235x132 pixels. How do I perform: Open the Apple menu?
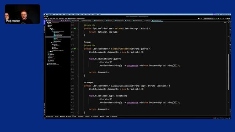point(46,14)
